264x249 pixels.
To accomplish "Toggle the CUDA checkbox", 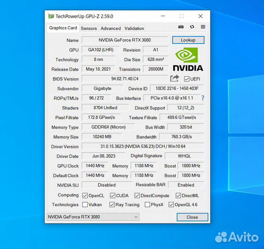I will point(113,196).
